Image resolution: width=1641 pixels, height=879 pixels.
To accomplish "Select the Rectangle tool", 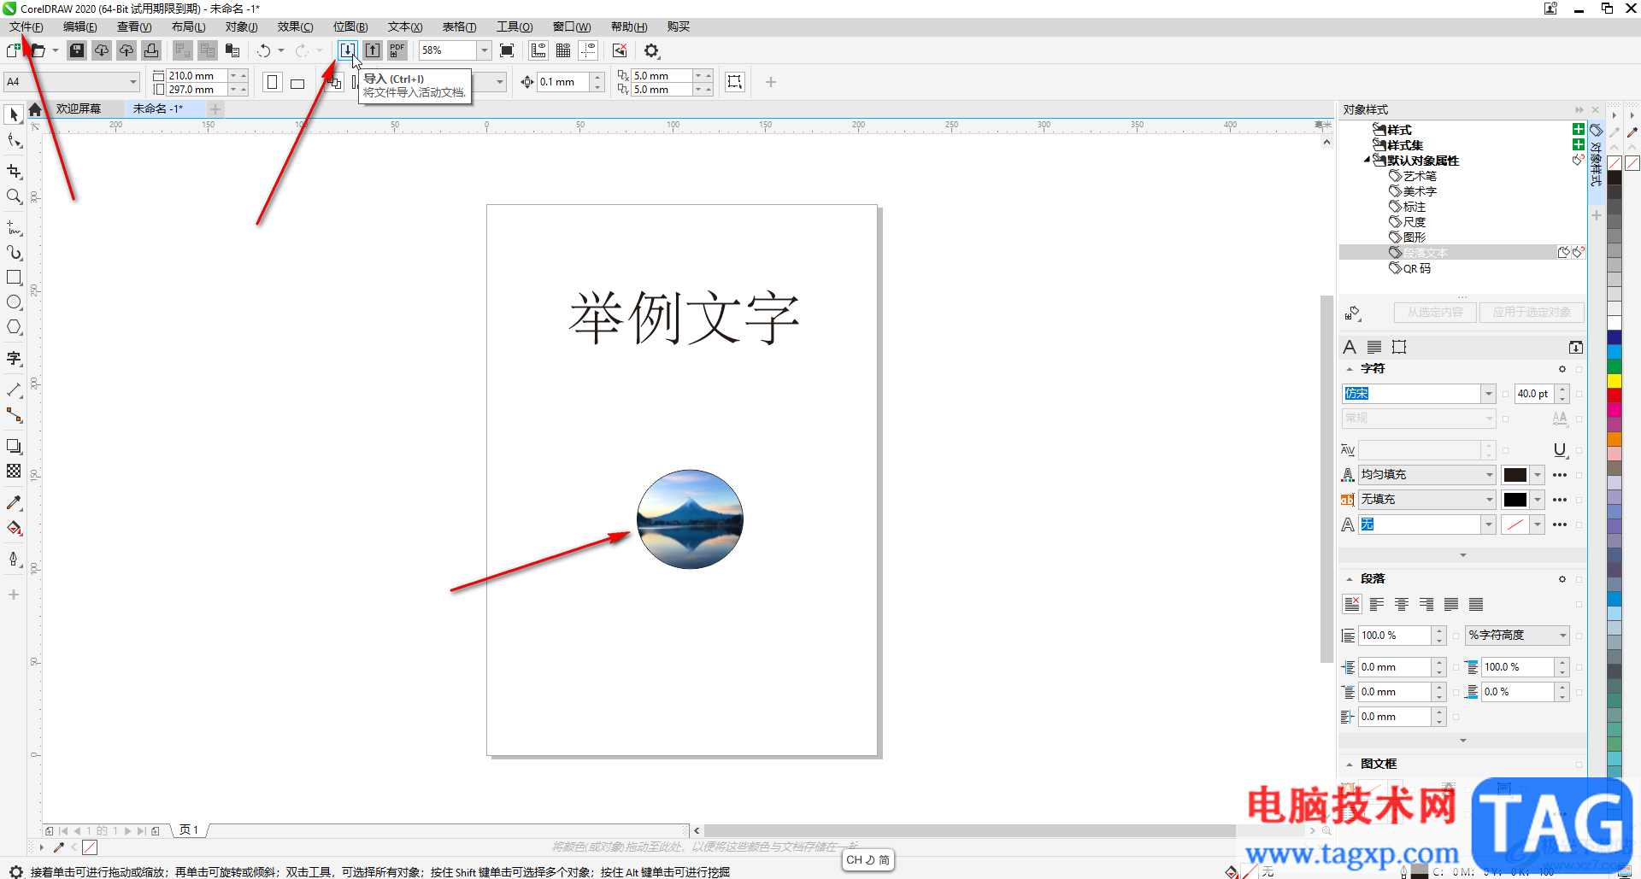I will click(x=14, y=278).
